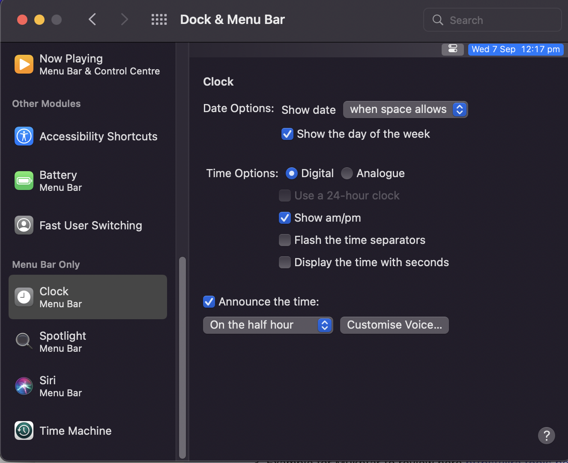Select the Analogue time option
Image resolution: width=568 pixels, height=463 pixels.
[x=347, y=173]
